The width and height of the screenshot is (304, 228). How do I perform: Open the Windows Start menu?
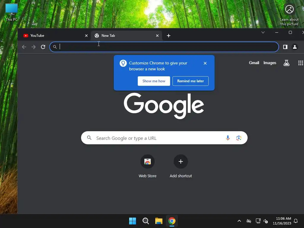(x=133, y=221)
